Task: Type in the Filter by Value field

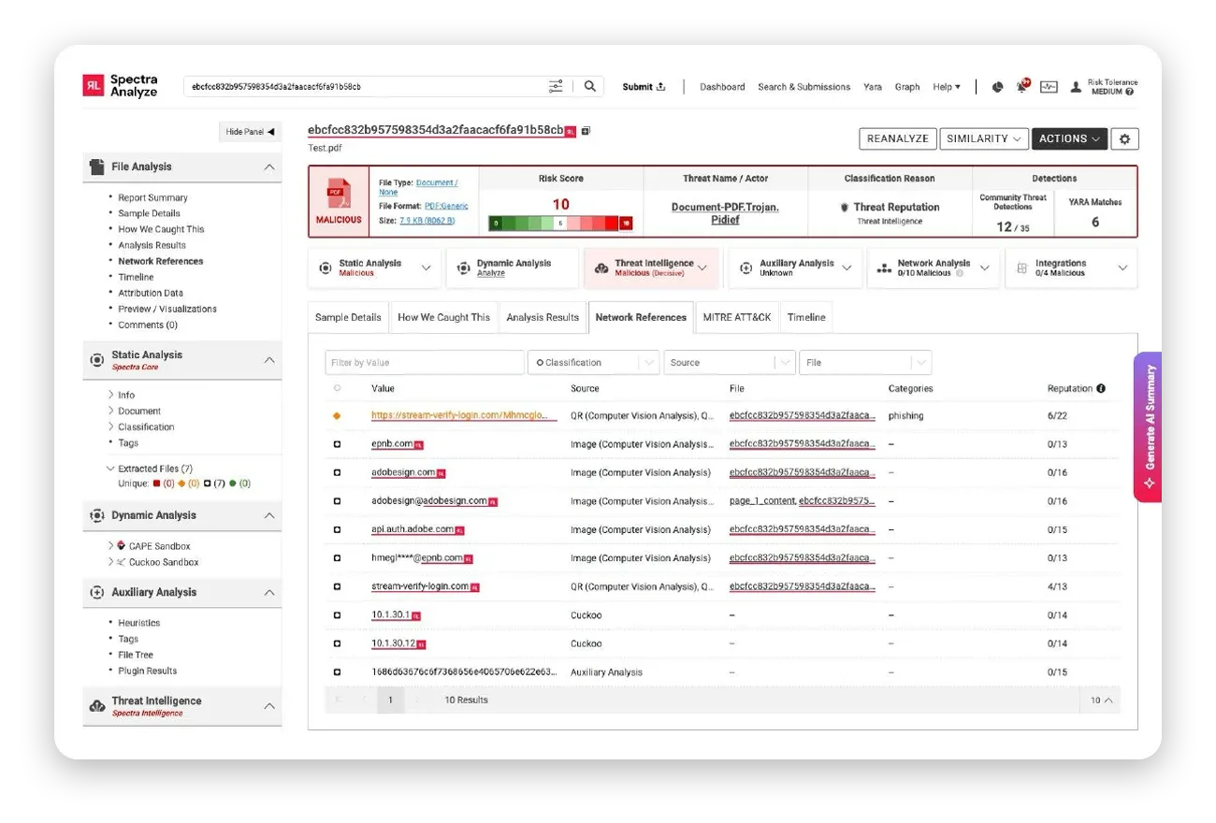Action: pyautogui.click(x=425, y=362)
